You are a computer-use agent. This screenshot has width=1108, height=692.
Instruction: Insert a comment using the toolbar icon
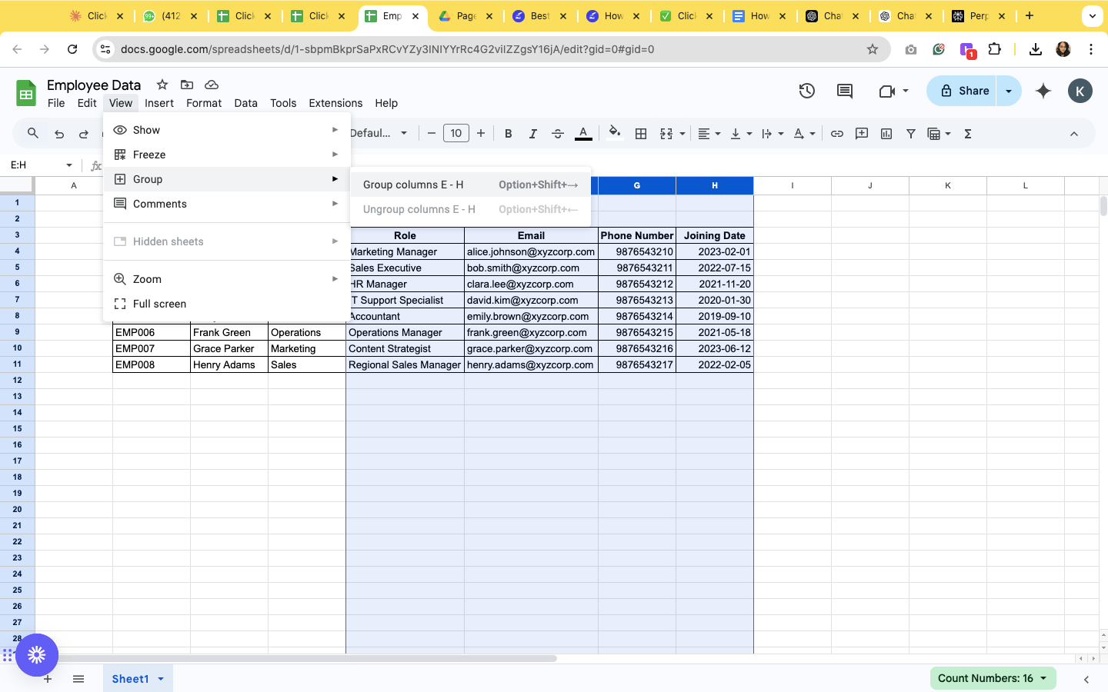pyautogui.click(x=861, y=133)
